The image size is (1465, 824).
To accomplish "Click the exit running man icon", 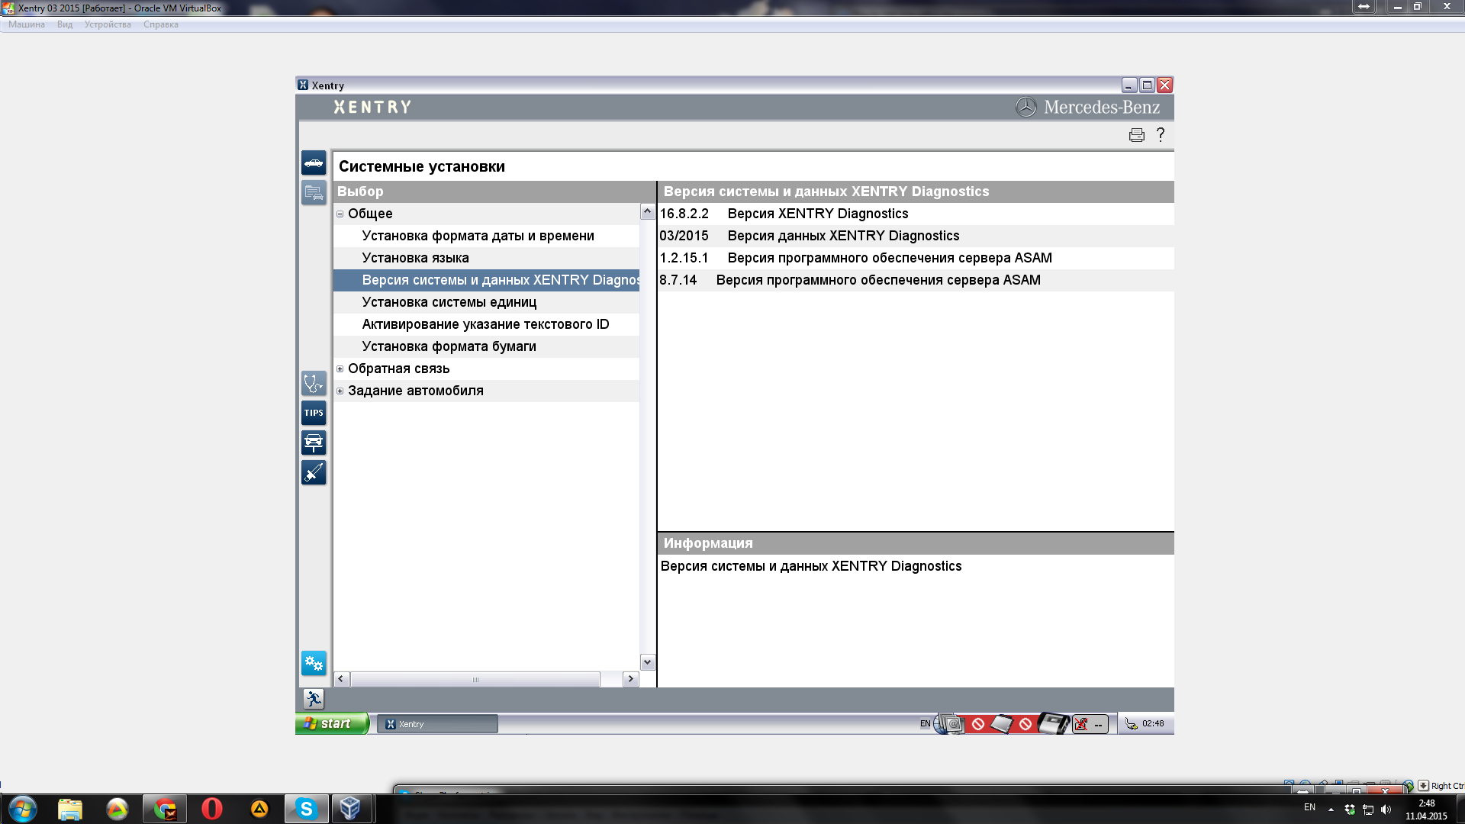I will coord(314,699).
